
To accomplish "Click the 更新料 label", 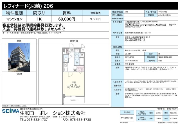I will pyautogui.click(x=151, y=15).
